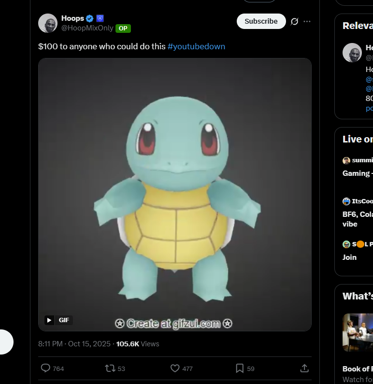The image size is (373, 384).
Task: Bookmark the tweet
Action: point(240,369)
